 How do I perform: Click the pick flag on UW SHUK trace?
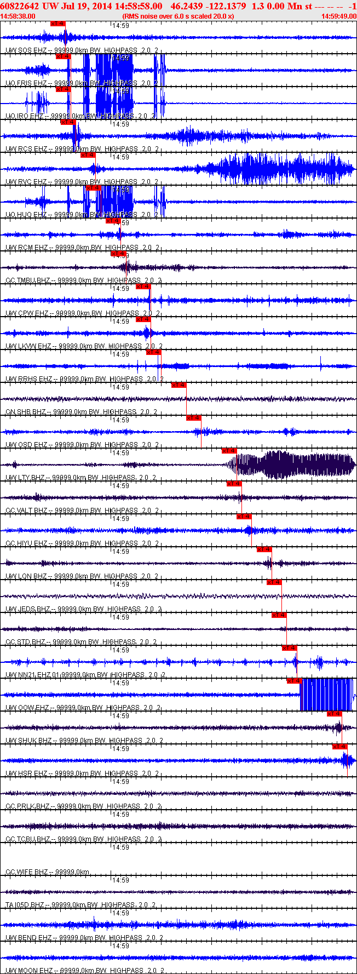[335, 714]
